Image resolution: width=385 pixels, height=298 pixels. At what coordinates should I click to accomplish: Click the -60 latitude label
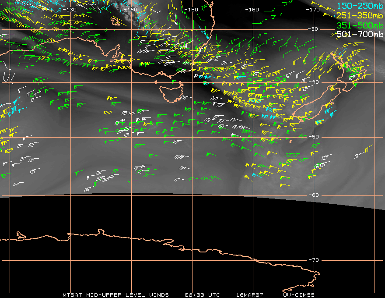pos(314,195)
